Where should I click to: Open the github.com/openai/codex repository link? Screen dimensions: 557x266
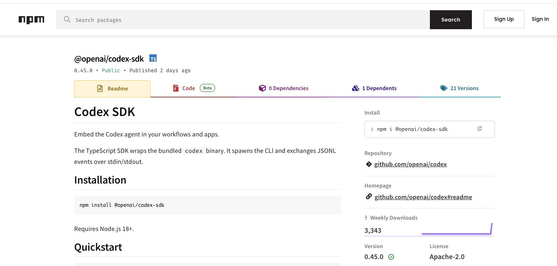tap(410, 164)
